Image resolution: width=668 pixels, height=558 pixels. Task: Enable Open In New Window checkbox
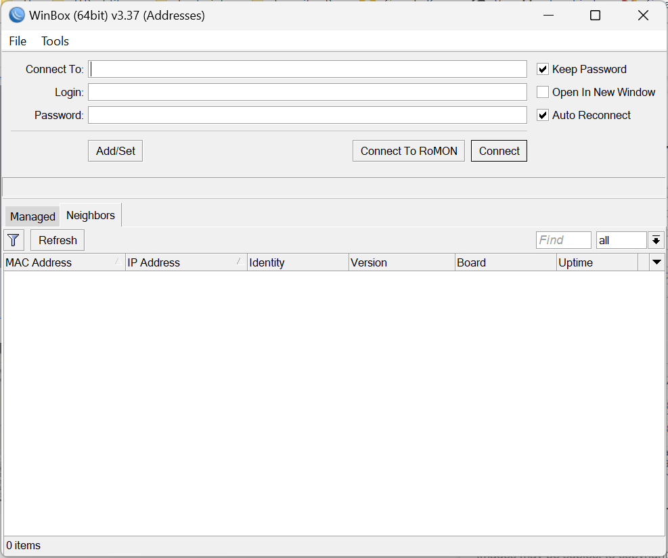[542, 93]
